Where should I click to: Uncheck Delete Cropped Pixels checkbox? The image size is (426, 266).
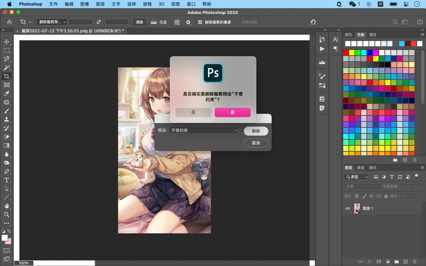(200, 22)
